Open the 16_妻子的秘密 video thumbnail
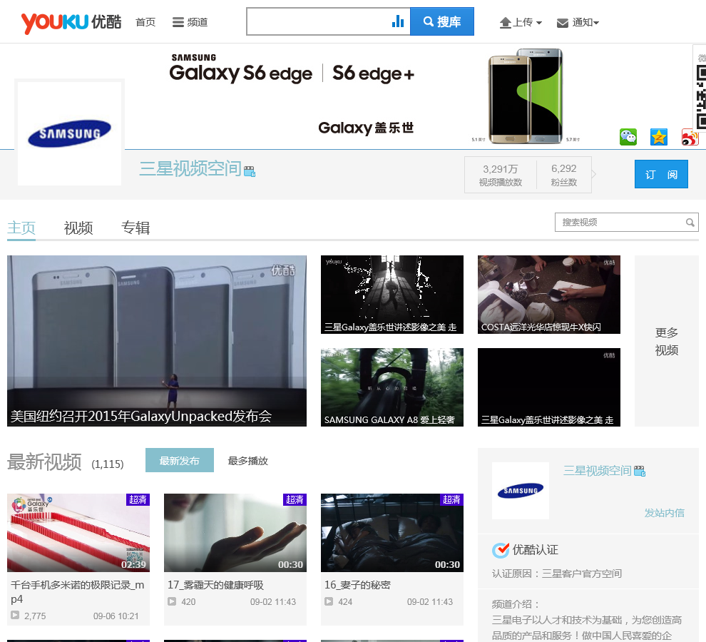706x642 pixels. coord(392,533)
